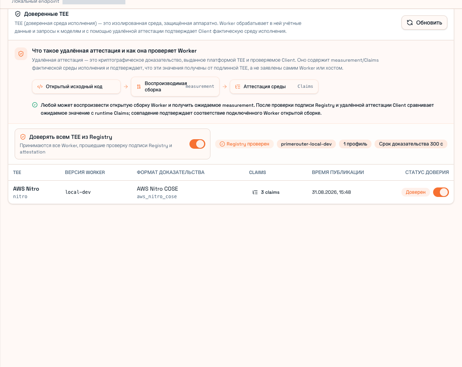Viewport: 462px width, 367px height.
Task: Click the TEE column header
Action: point(17,172)
